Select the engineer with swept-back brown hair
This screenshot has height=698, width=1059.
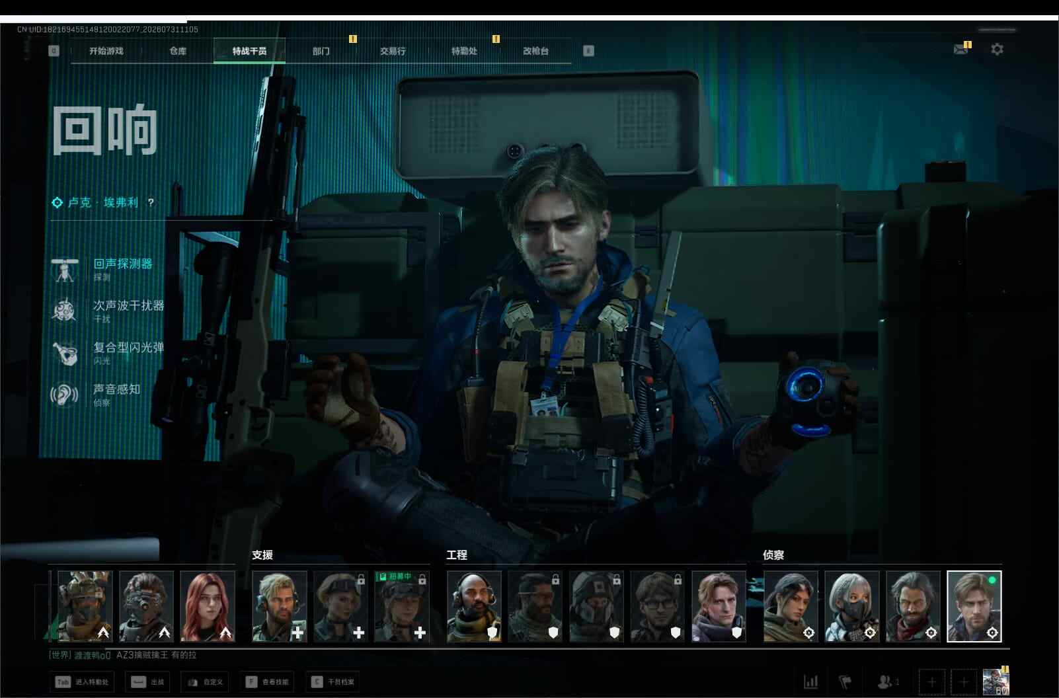(719, 606)
